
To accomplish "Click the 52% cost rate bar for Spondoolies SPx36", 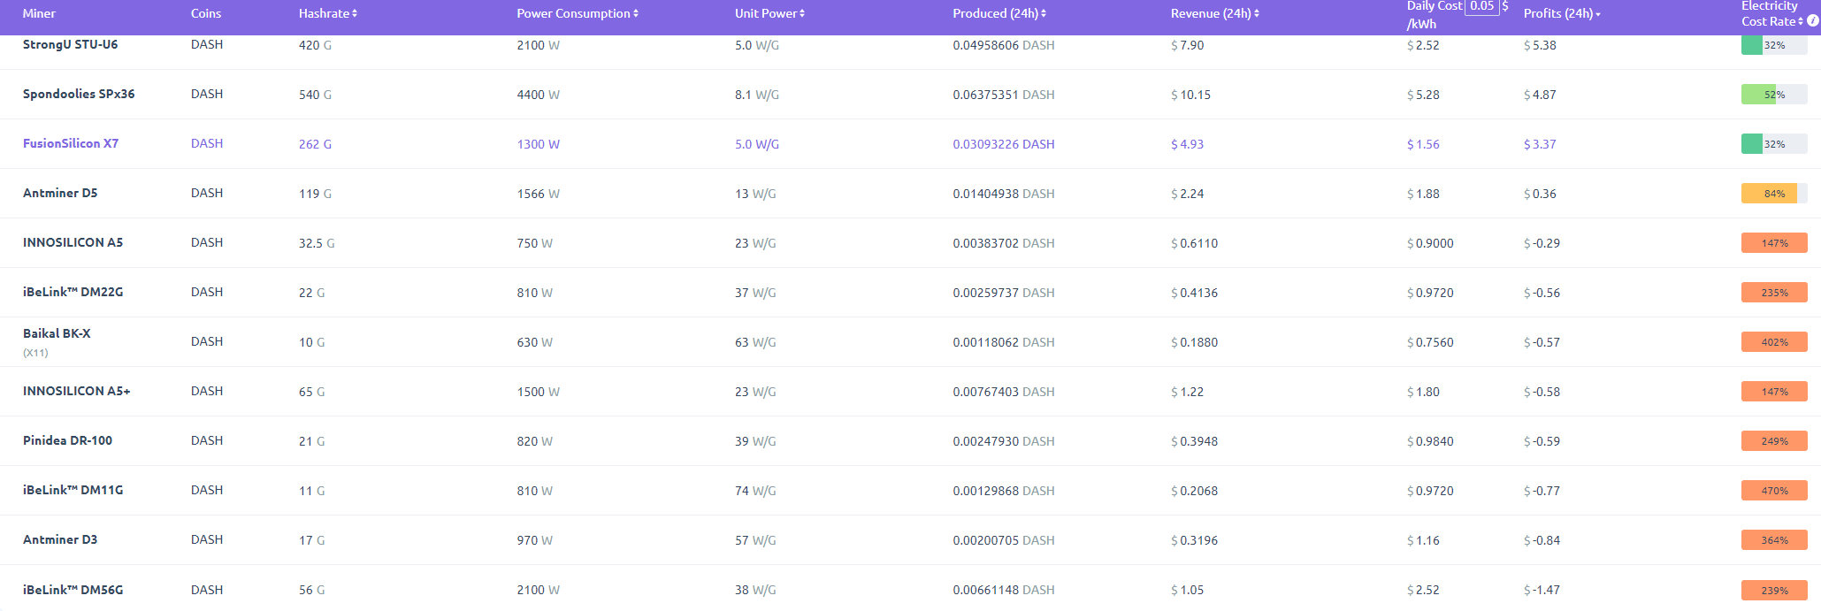I will tap(1773, 95).
